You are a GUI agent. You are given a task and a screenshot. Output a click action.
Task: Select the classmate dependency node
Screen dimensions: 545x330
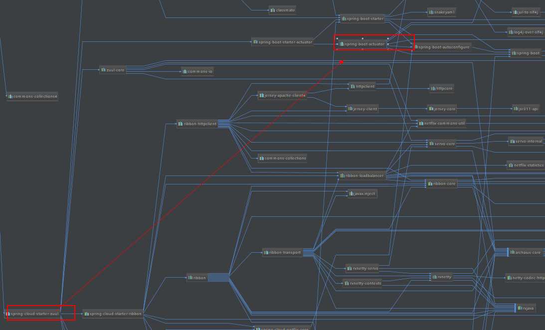(x=282, y=10)
